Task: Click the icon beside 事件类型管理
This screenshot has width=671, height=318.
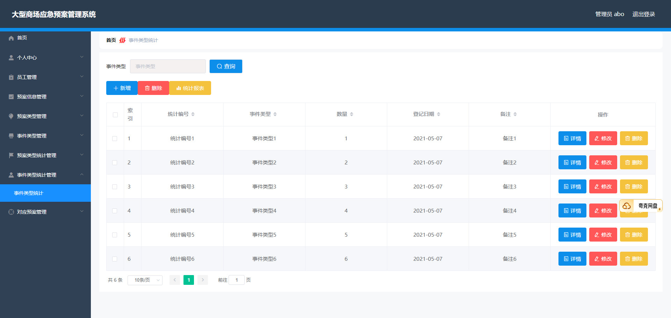Action: [11, 136]
